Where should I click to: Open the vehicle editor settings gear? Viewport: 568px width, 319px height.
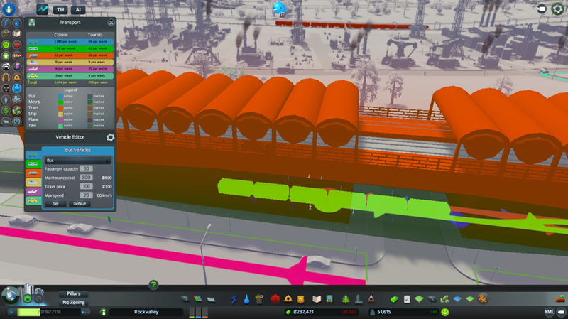(110, 138)
